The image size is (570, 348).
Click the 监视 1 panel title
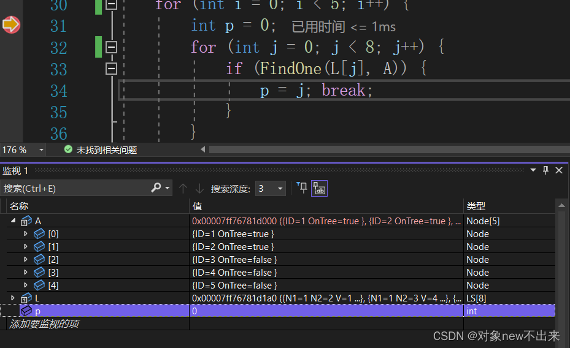(15, 170)
